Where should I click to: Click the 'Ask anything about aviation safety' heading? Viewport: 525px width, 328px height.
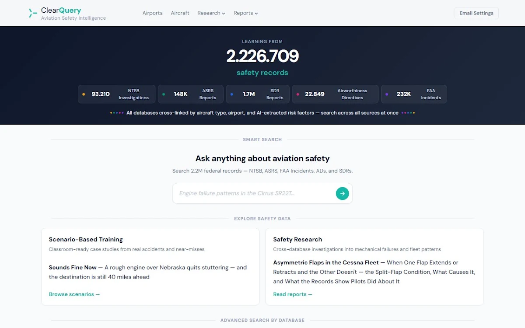coord(262,158)
